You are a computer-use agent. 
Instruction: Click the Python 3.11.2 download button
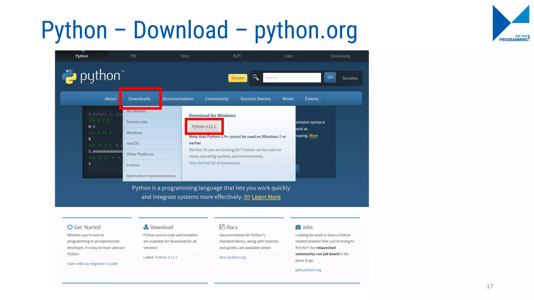[204, 127]
